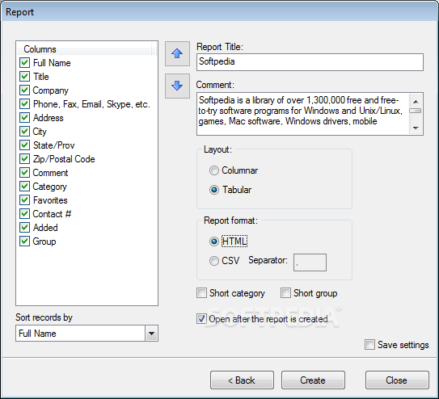The width and height of the screenshot is (439, 399).
Task: Uncheck the Full Name column checkbox
Action: tap(24, 63)
